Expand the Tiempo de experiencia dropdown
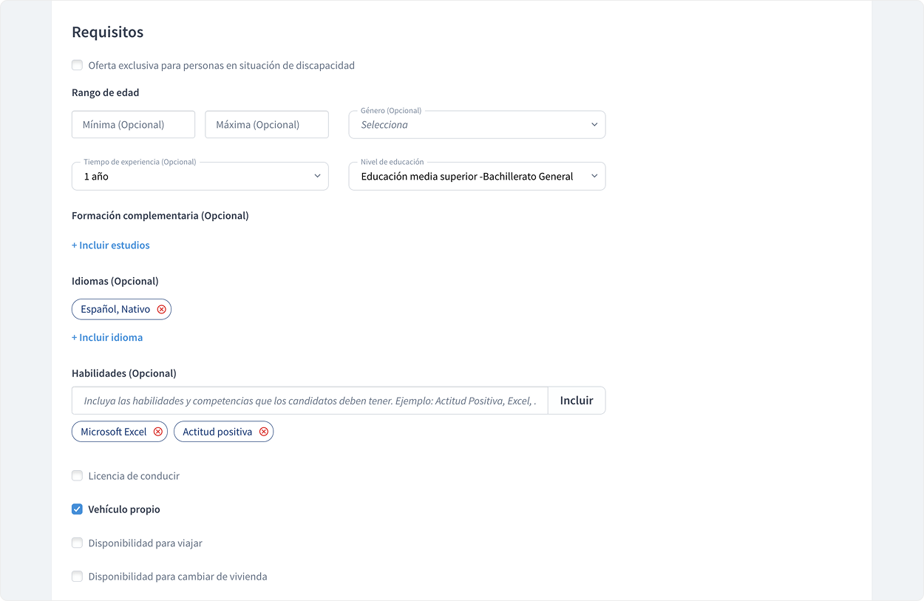The height and width of the screenshot is (601, 924). (200, 177)
